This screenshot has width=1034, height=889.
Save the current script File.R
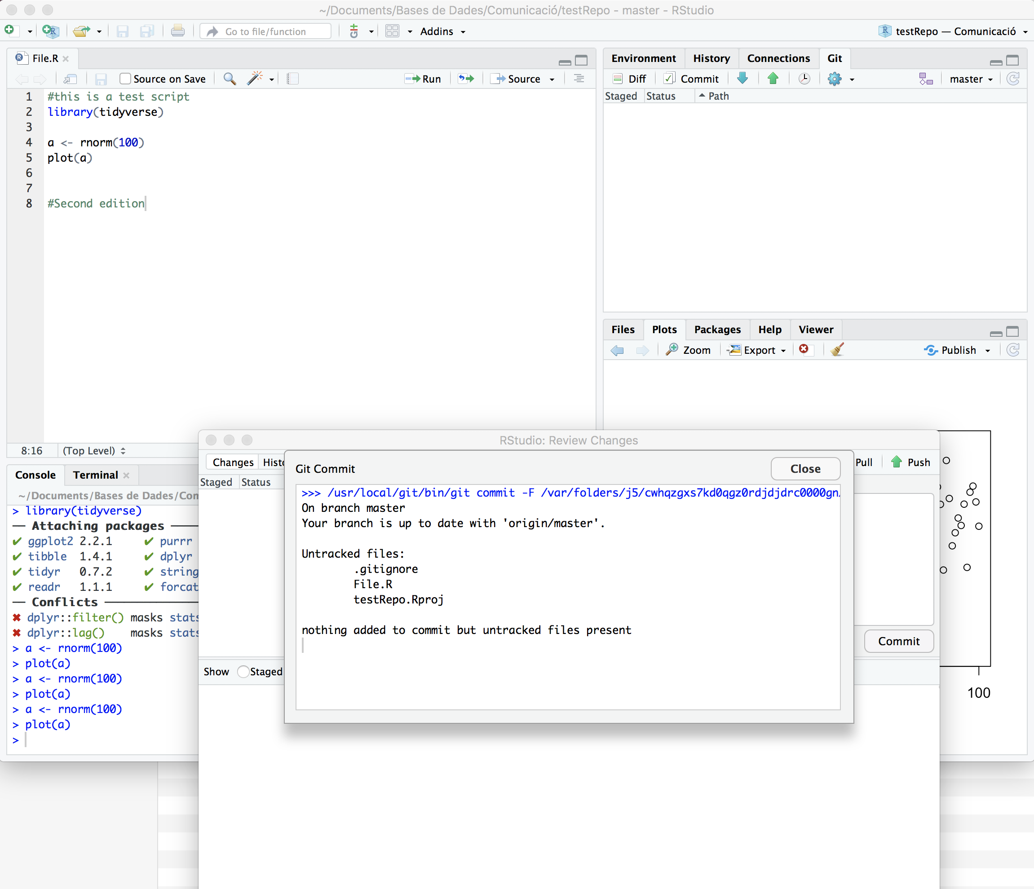pyautogui.click(x=101, y=78)
